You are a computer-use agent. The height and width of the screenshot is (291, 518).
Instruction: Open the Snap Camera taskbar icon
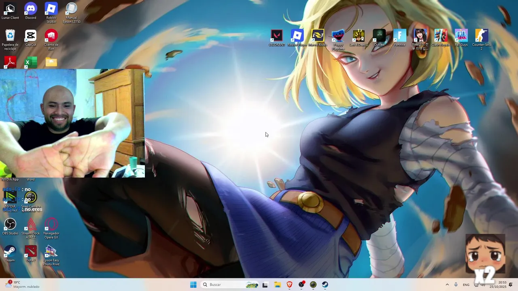[313, 285]
